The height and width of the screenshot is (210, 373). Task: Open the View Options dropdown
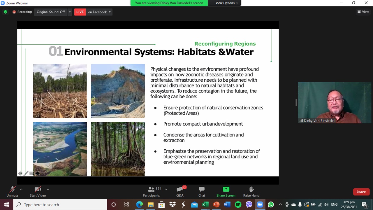click(226, 3)
